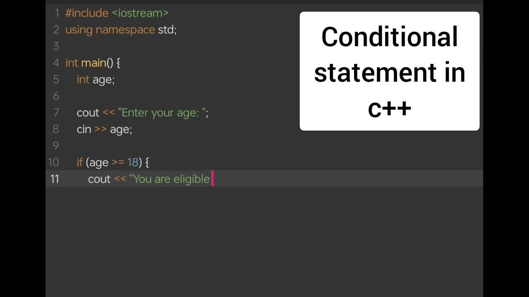Click the 'Conditional statement in c++' title card
Viewport: 529px width, 297px height.
pyautogui.click(x=389, y=71)
